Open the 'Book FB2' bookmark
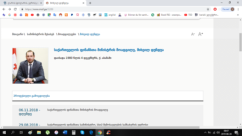The width and height of the screenshot is (242, 136). point(169,15)
